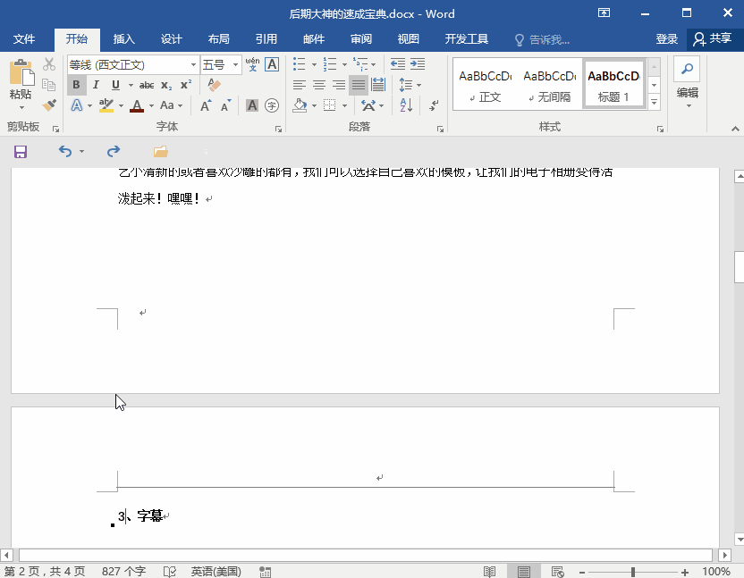Insert enclosed character icon
The image size is (744, 578).
pyautogui.click(x=272, y=105)
